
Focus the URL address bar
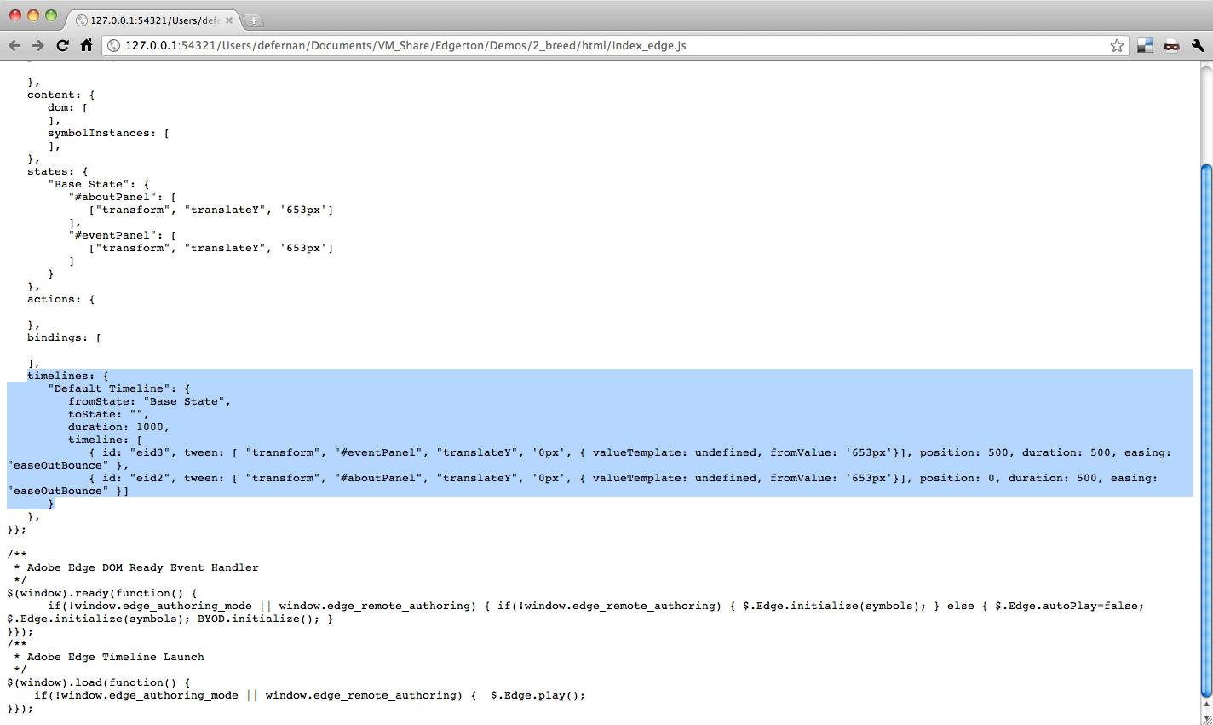click(596, 45)
